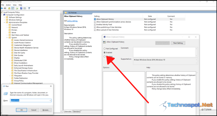The image size is (217, 116).
Task: Select the Allow Clipboard synchronization across devices row
Action: (x=139, y=22)
